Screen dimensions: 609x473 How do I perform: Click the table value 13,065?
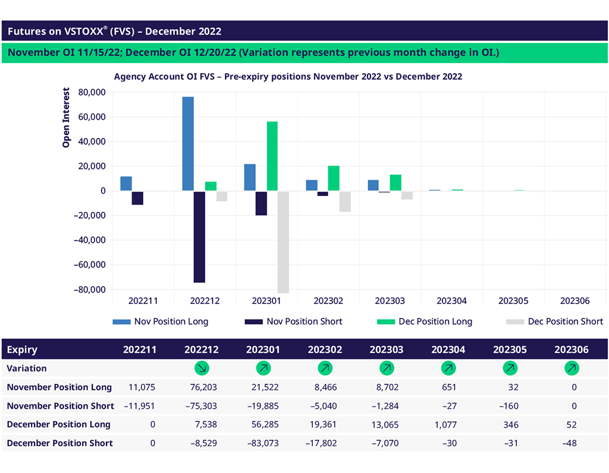[x=385, y=424]
